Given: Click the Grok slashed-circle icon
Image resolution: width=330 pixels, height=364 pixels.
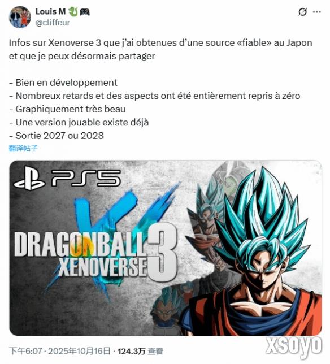Looking at the screenshot, I should click(302, 12).
